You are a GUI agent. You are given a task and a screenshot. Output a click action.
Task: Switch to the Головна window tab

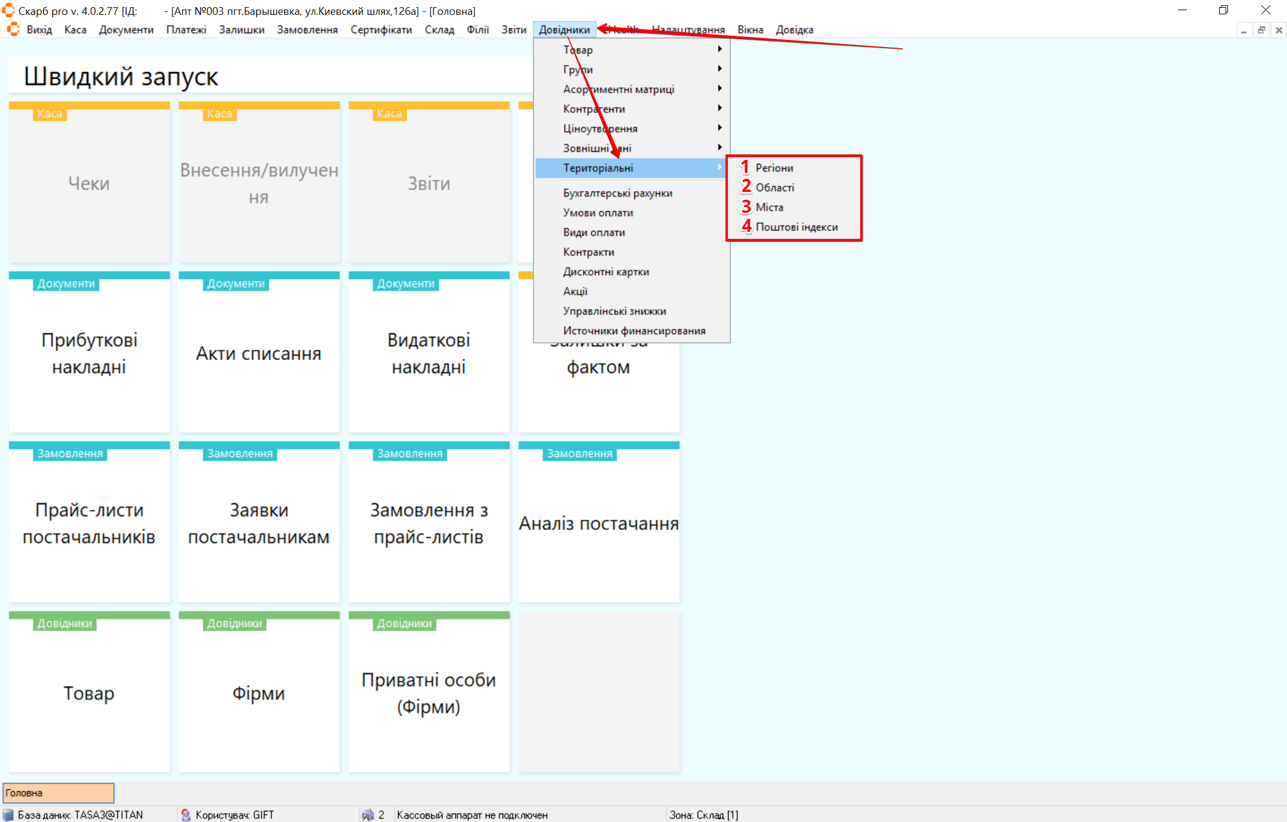pyautogui.click(x=58, y=793)
